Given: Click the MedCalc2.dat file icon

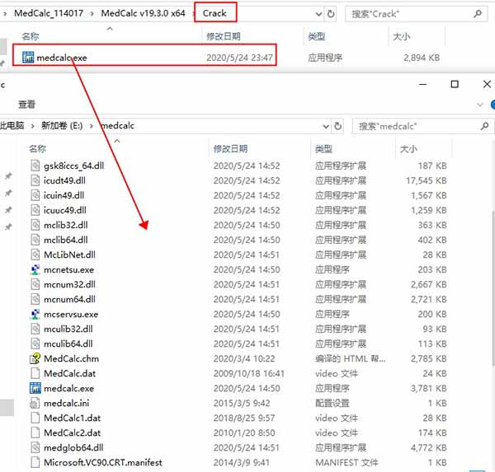Looking at the screenshot, I should (35, 432).
